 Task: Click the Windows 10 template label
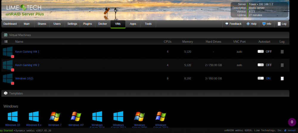tap(13, 125)
